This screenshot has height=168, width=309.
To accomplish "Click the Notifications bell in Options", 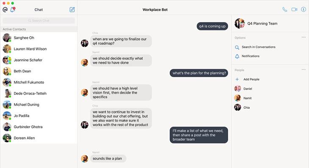I will [x=237, y=56].
